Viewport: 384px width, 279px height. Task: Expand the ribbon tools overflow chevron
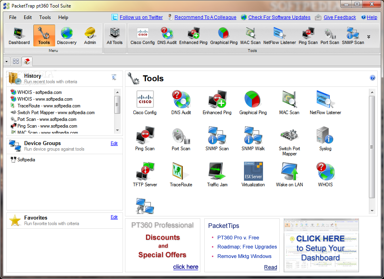point(369,37)
